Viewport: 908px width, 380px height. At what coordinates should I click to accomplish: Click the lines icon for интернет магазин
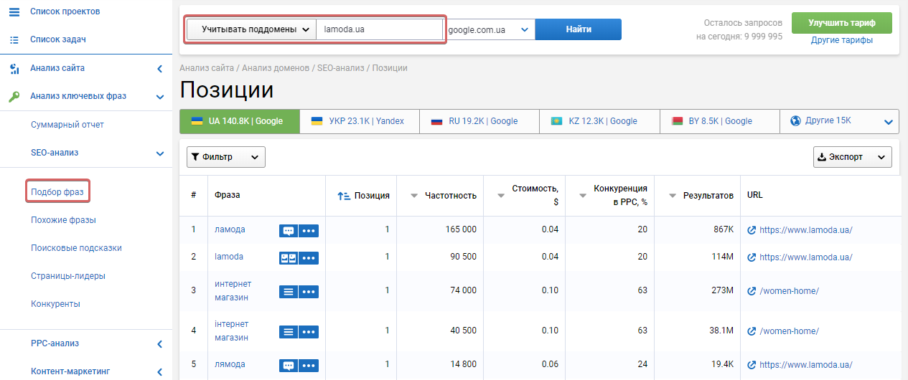click(289, 291)
